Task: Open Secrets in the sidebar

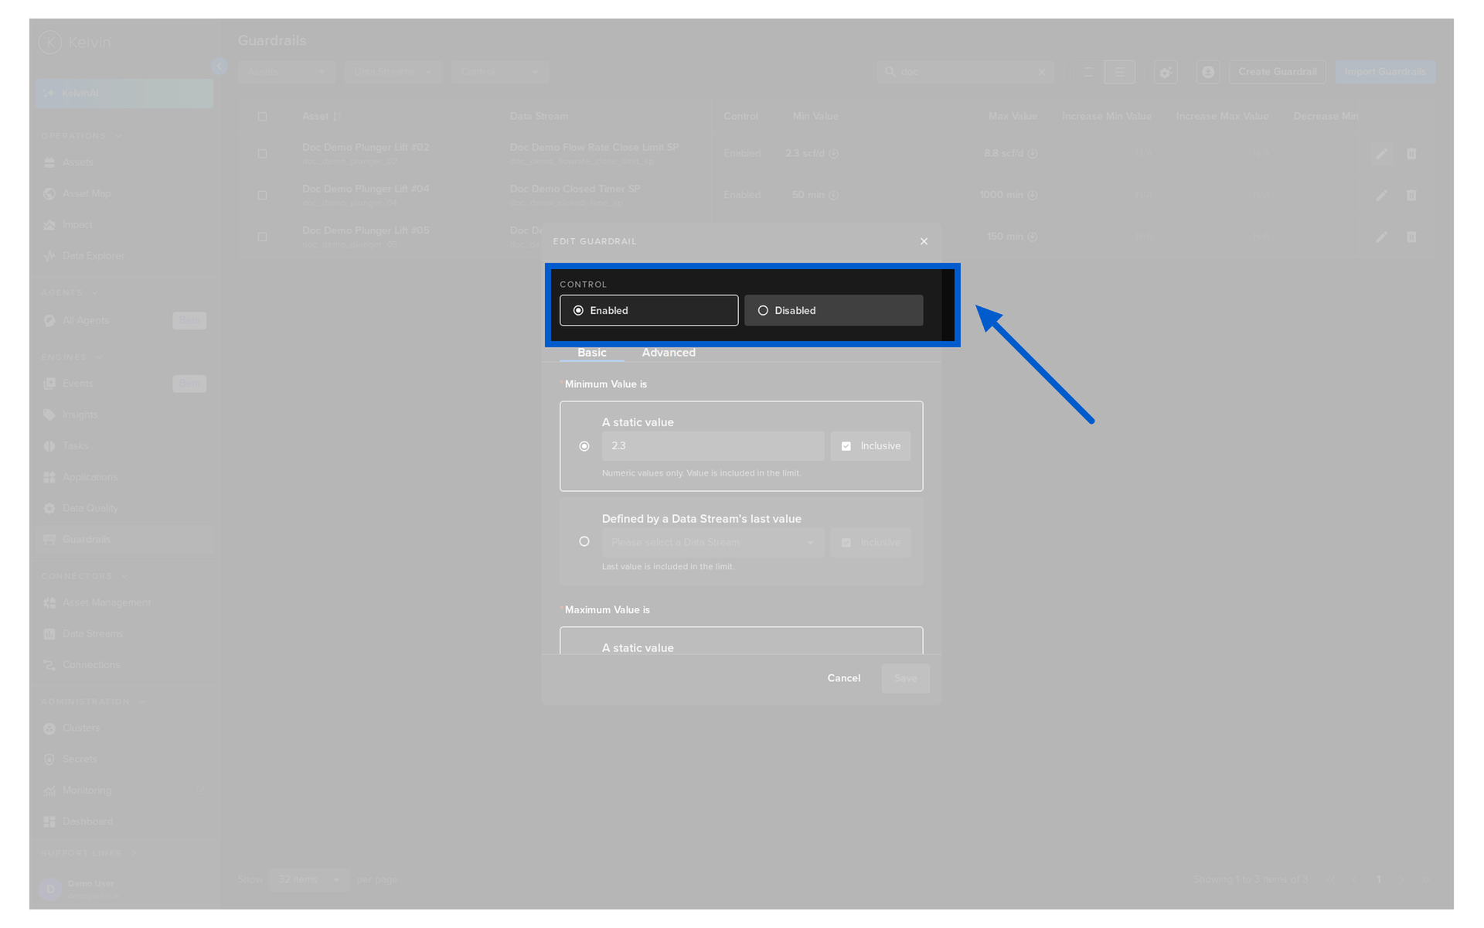Action: pos(80,759)
